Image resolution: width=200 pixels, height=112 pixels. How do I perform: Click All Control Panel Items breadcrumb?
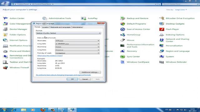point(42,4)
